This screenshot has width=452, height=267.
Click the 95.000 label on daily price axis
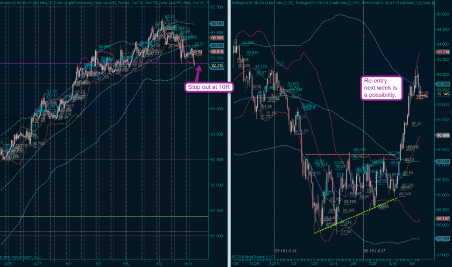pos(443,14)
